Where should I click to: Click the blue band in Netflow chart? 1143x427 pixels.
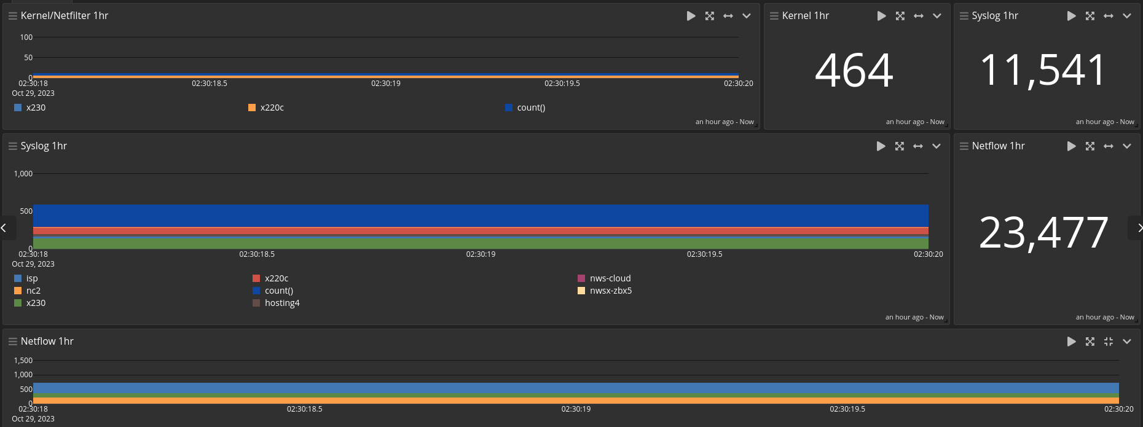pyautogui.click(x=576, y=388)
